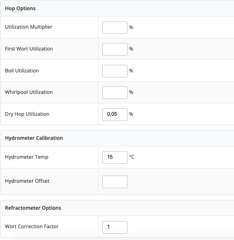This screenshot has width=234, height=240.
Task: Click the Hydrometer Temp label
Action: pos(27,157)
